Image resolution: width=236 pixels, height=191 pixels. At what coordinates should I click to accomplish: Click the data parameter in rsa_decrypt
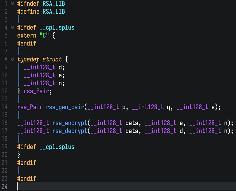[132, 131]
